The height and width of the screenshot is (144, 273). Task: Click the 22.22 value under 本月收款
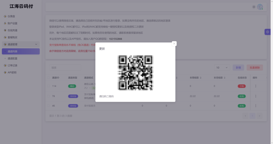click(x=216, y=96)
